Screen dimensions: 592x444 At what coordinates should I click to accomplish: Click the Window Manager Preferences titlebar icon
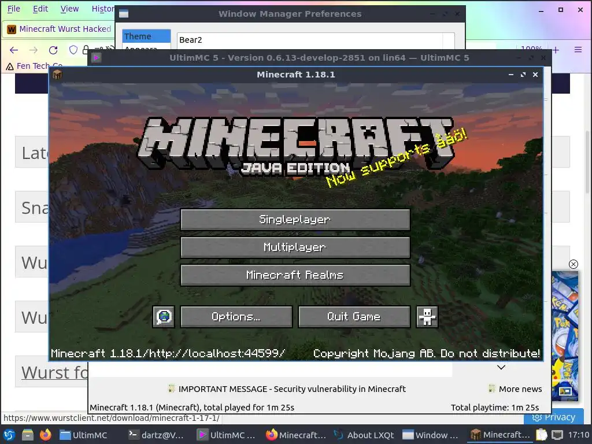(124, 14)
